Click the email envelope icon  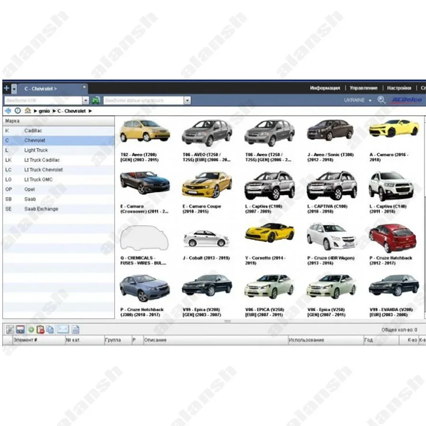click(63, 329)
